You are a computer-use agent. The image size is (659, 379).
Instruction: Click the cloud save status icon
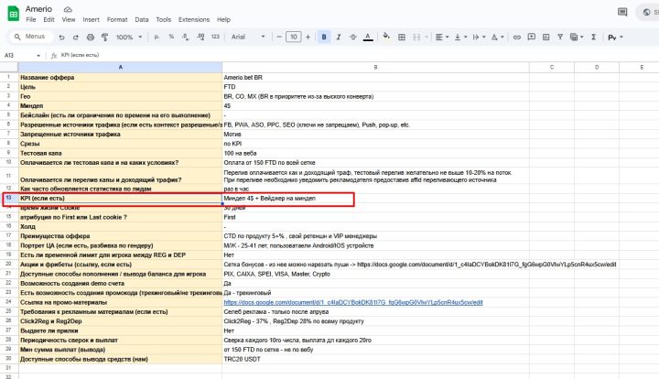68,9
